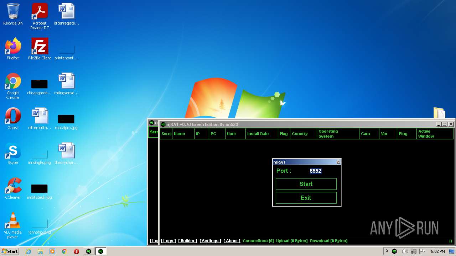Open media player taskbar icon
The width and height of the screenshot is (456, 256).
[x=52, y=251]
